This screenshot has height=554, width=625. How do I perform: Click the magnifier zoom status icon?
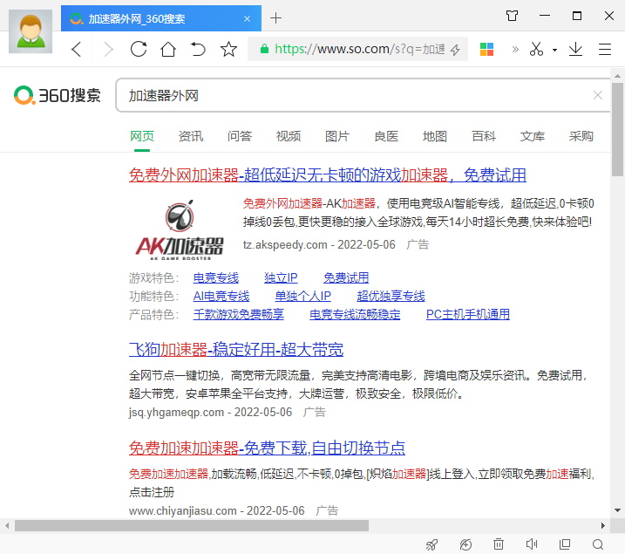[598, 544]
